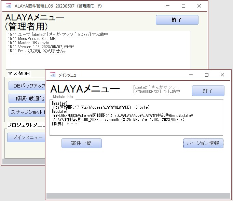233x201 pixels.
Task: Click the P:¥阿頼耶システム¥AccessALAYA path line
Action: pyautogui.click(x=101, y=107)
